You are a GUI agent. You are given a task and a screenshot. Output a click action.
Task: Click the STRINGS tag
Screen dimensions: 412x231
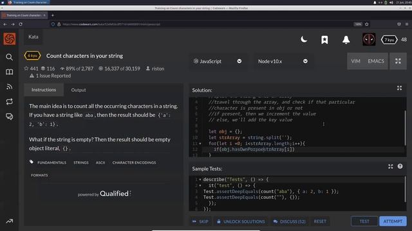click(x=81, y=162)
